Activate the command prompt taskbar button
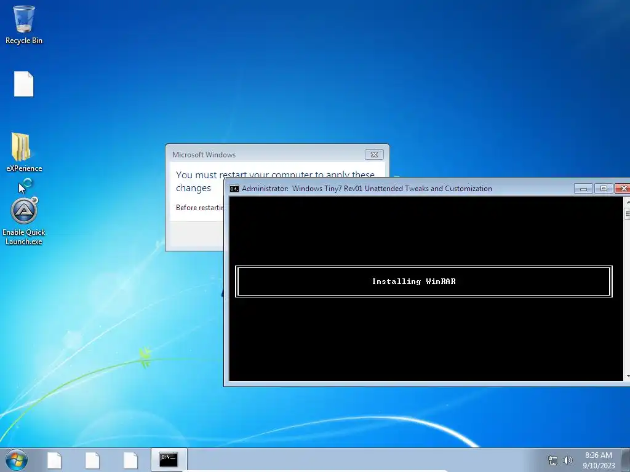The width and height of the screenshot is (630, 472). (169, 460)
